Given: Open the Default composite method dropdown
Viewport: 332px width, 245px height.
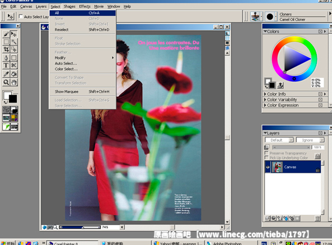Looking at the screenshot, I should pyautogui.click(x=279, y=140).
